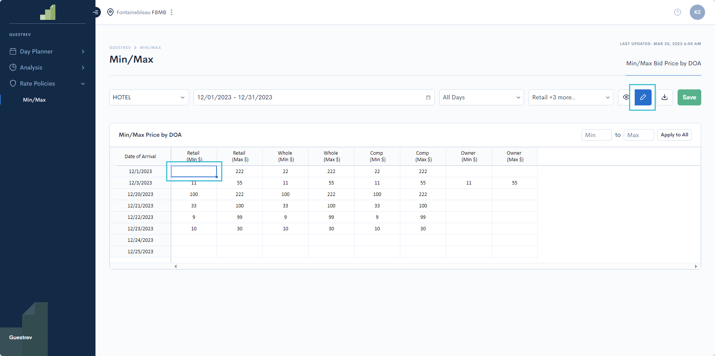Click the Comp (Max $) column header
The image size is (715, 356).
click(423, 156)
